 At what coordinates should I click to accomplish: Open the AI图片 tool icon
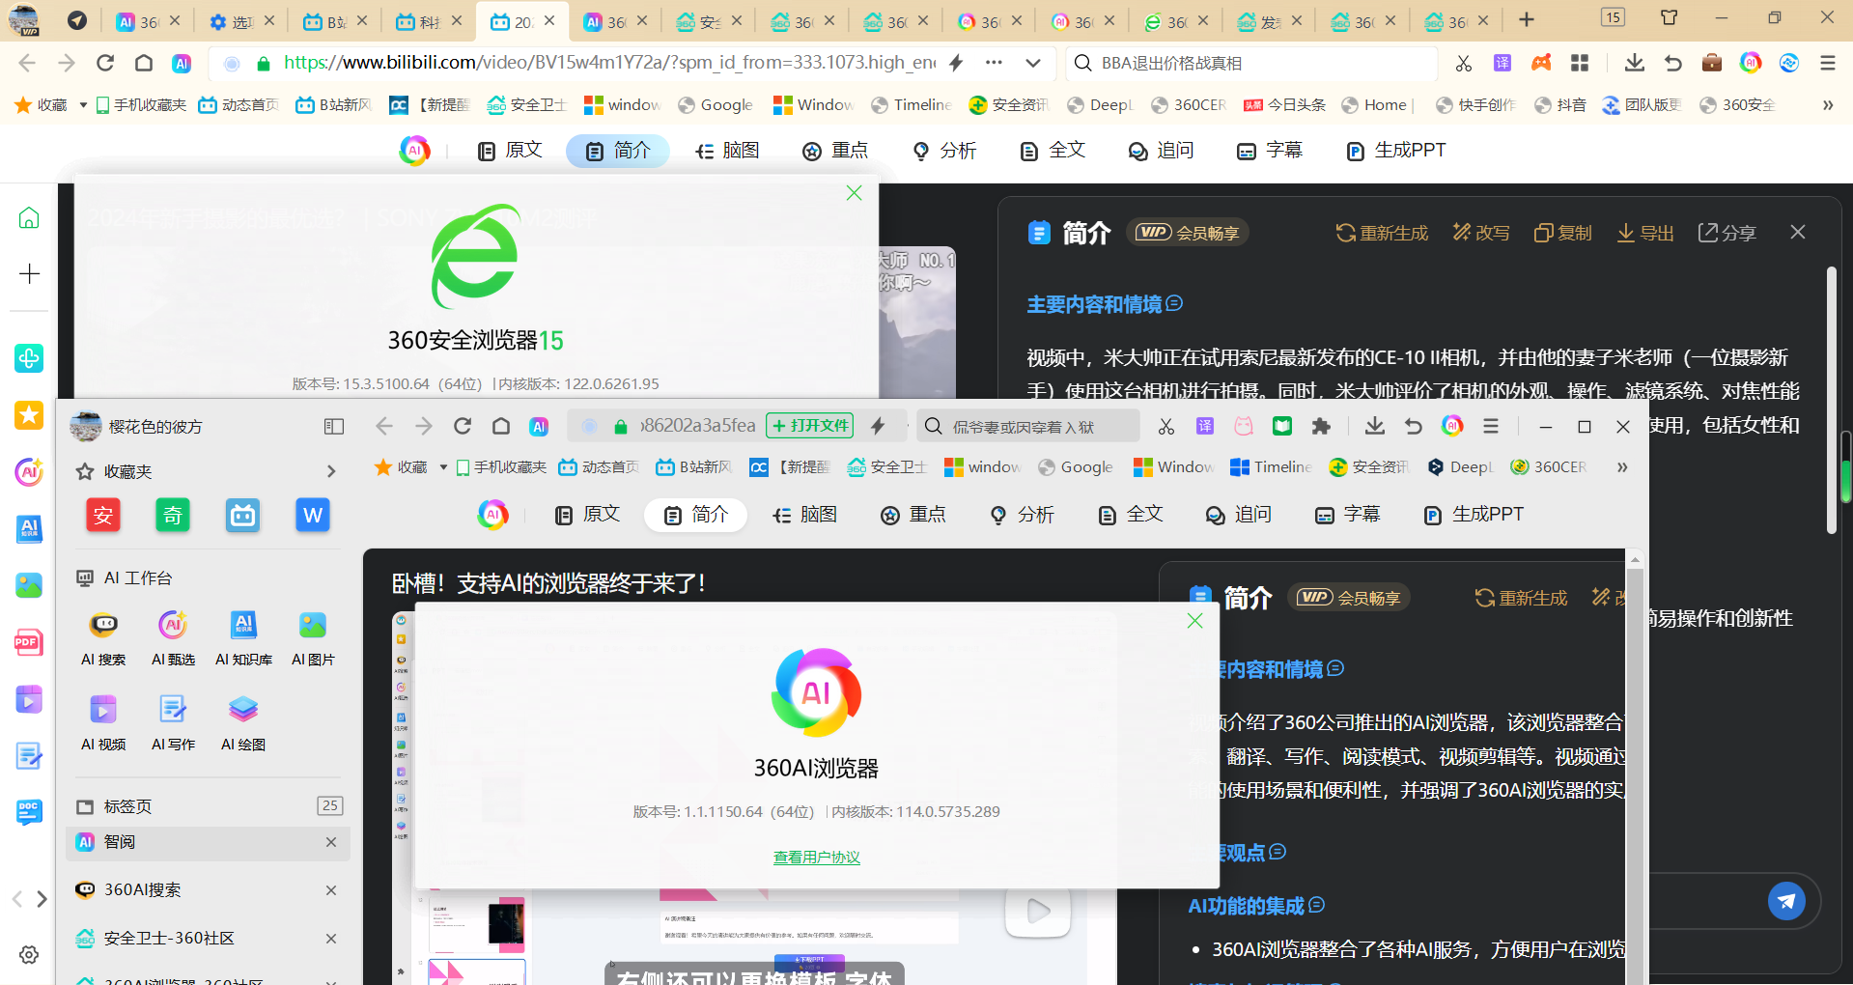tap(313, 637)
